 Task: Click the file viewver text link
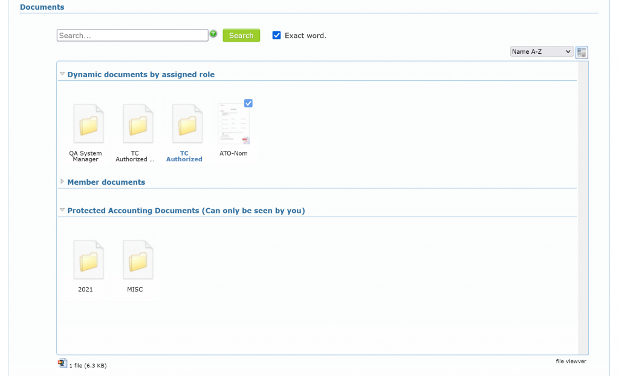coord(571,362)
